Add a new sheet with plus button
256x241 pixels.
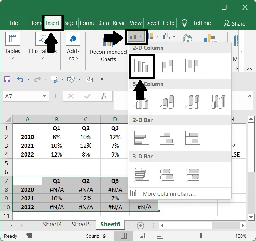point(140,225)
